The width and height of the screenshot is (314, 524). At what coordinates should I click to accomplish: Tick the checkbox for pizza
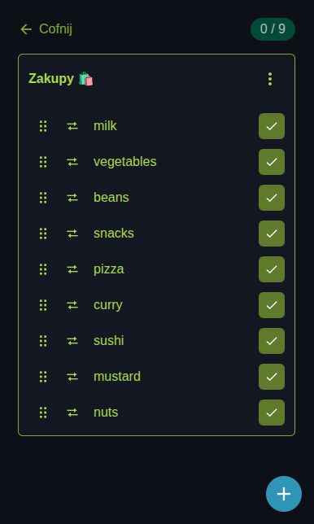pyautogui.click(x=272, y=269)
